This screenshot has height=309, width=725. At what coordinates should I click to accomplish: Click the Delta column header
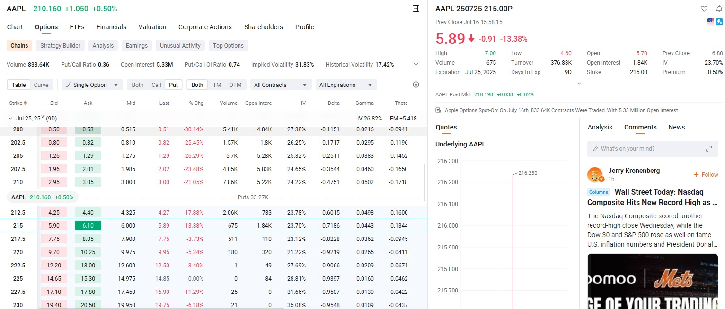(333, 103)
